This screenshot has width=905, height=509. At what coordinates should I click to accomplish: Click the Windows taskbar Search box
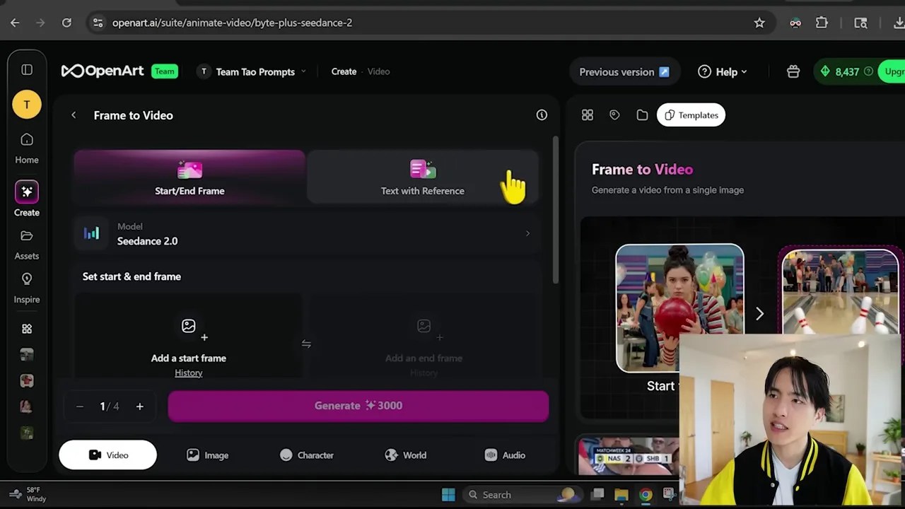[522, 494]
